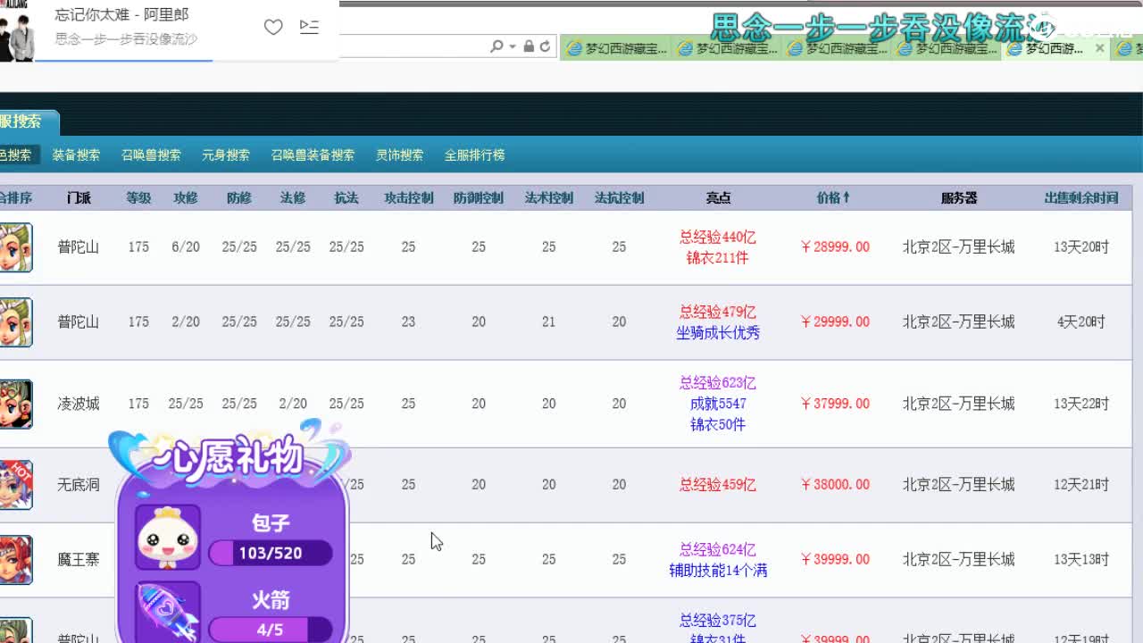
Task: Open the music playlist icon
Action: pos(309,27)
